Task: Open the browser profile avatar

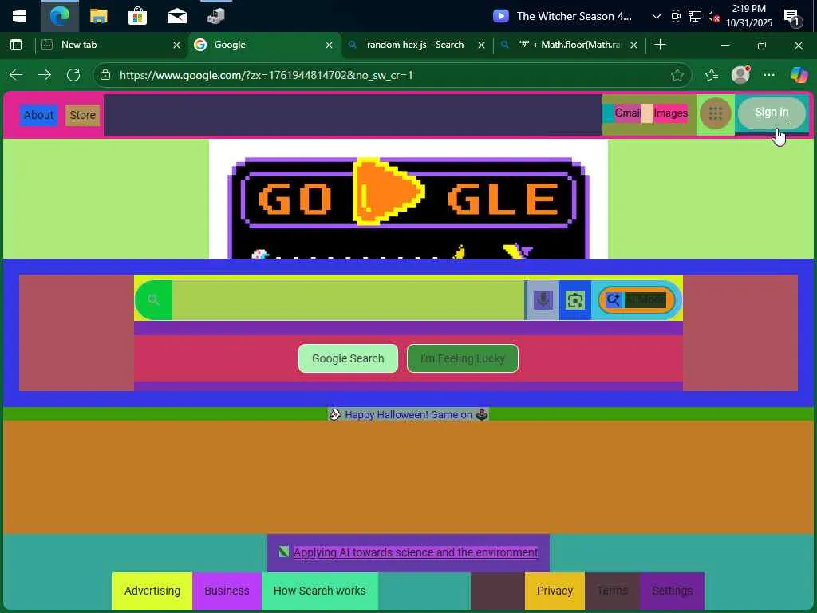Action: pos(740,75)
